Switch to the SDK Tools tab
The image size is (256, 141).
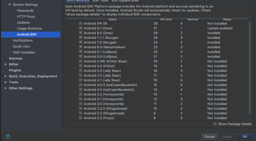click(100, 1)
